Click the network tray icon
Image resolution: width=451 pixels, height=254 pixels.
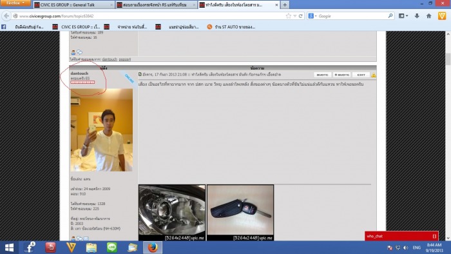click(x=398, y=248)
